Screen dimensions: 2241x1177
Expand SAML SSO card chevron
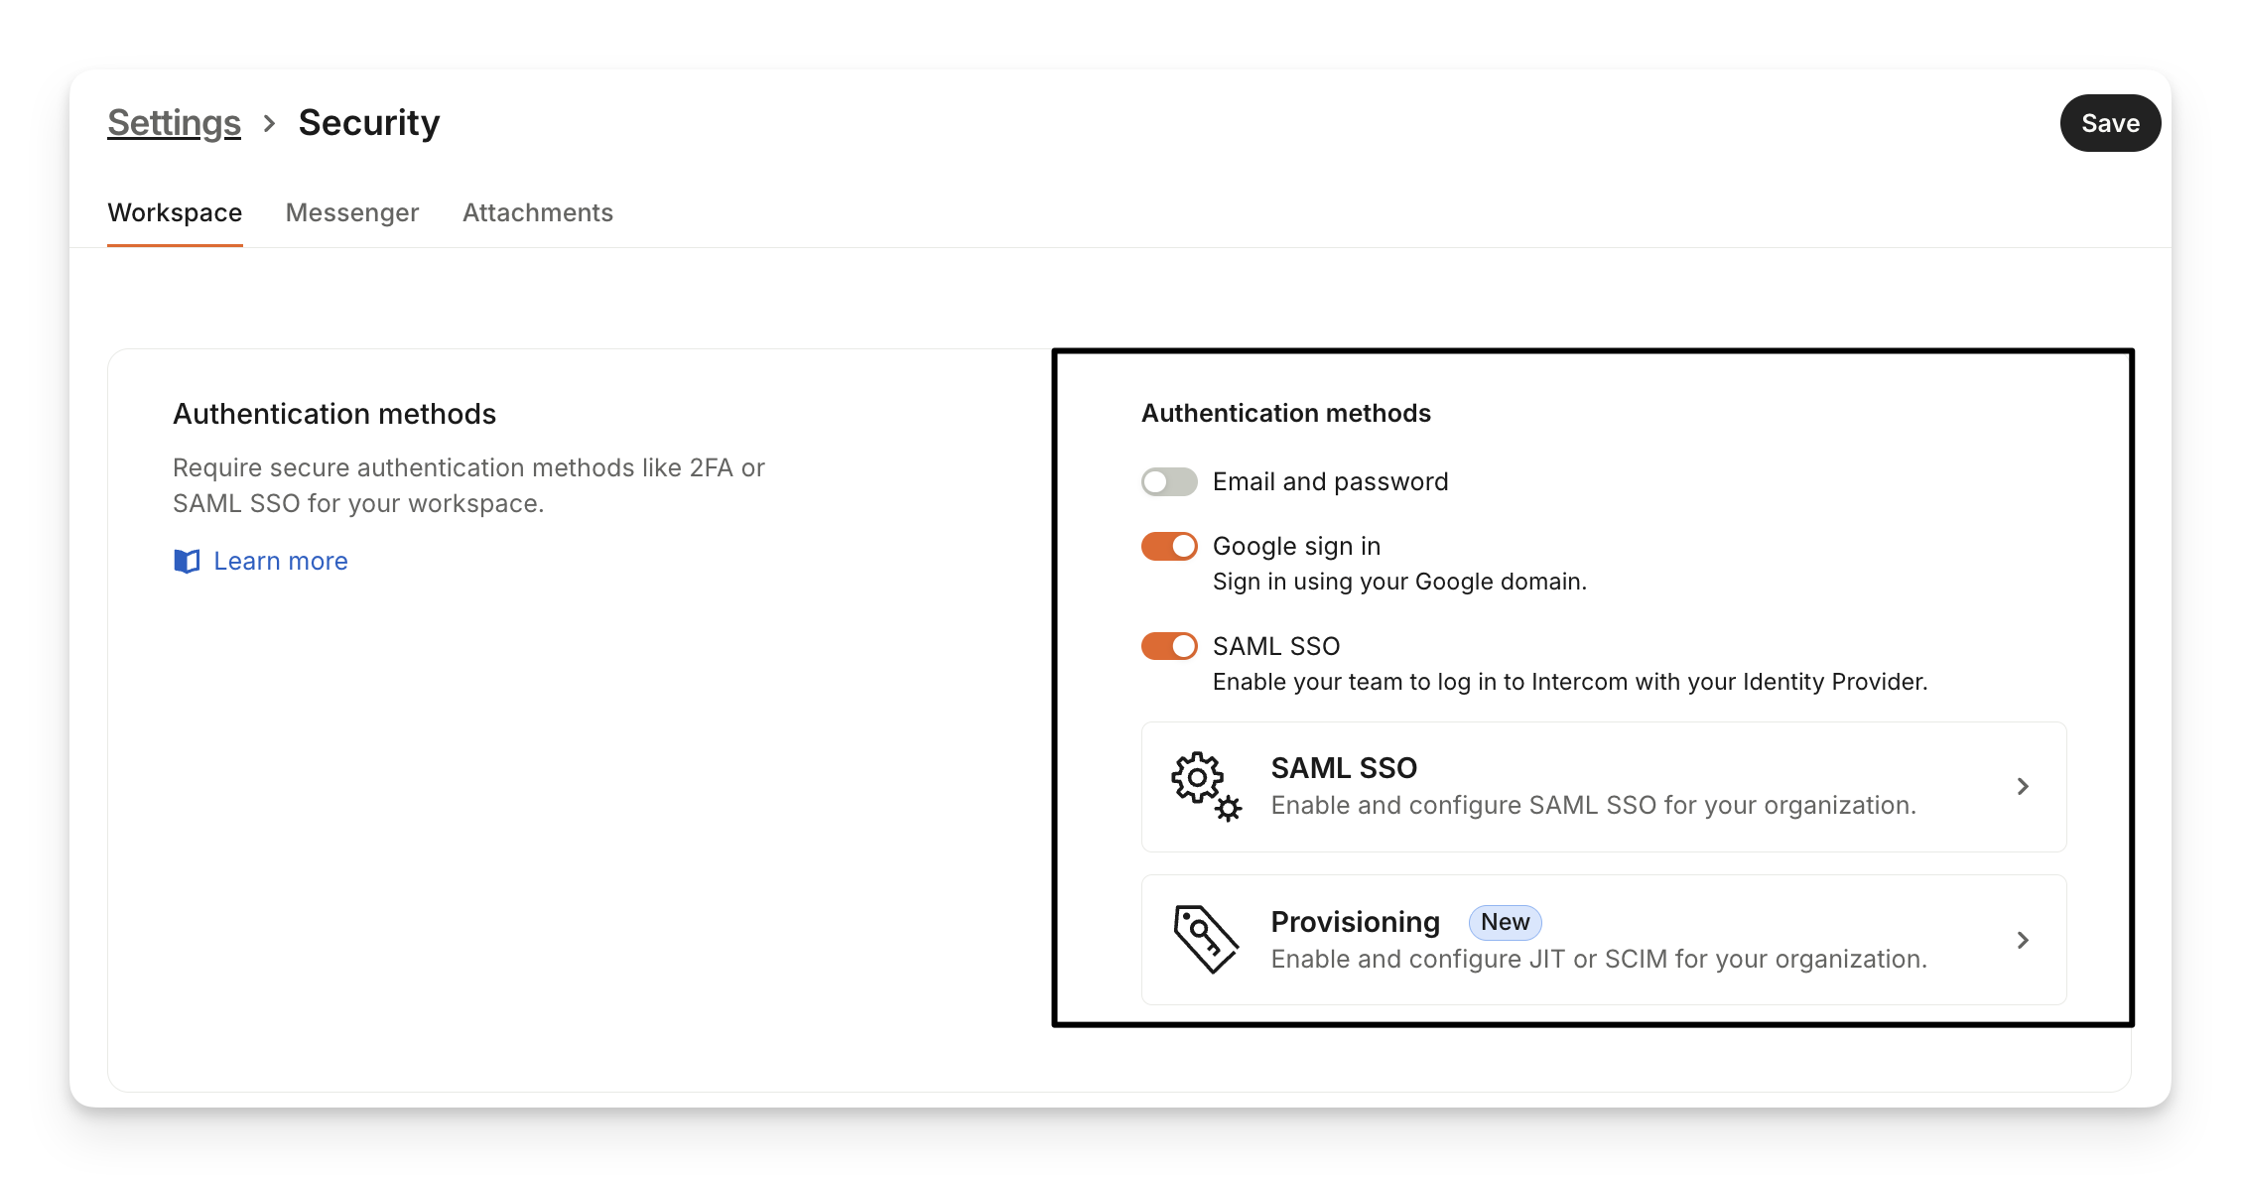click(2023, 787)
